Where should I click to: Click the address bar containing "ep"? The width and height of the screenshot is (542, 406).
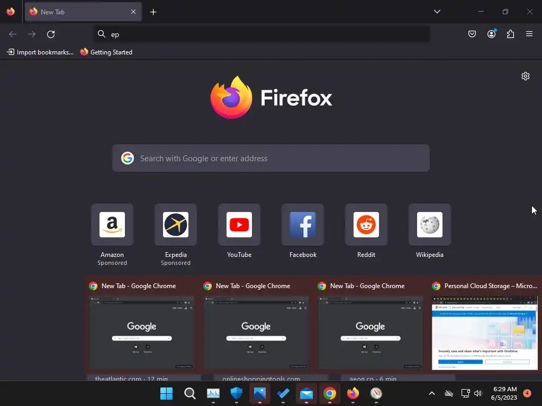261,34
